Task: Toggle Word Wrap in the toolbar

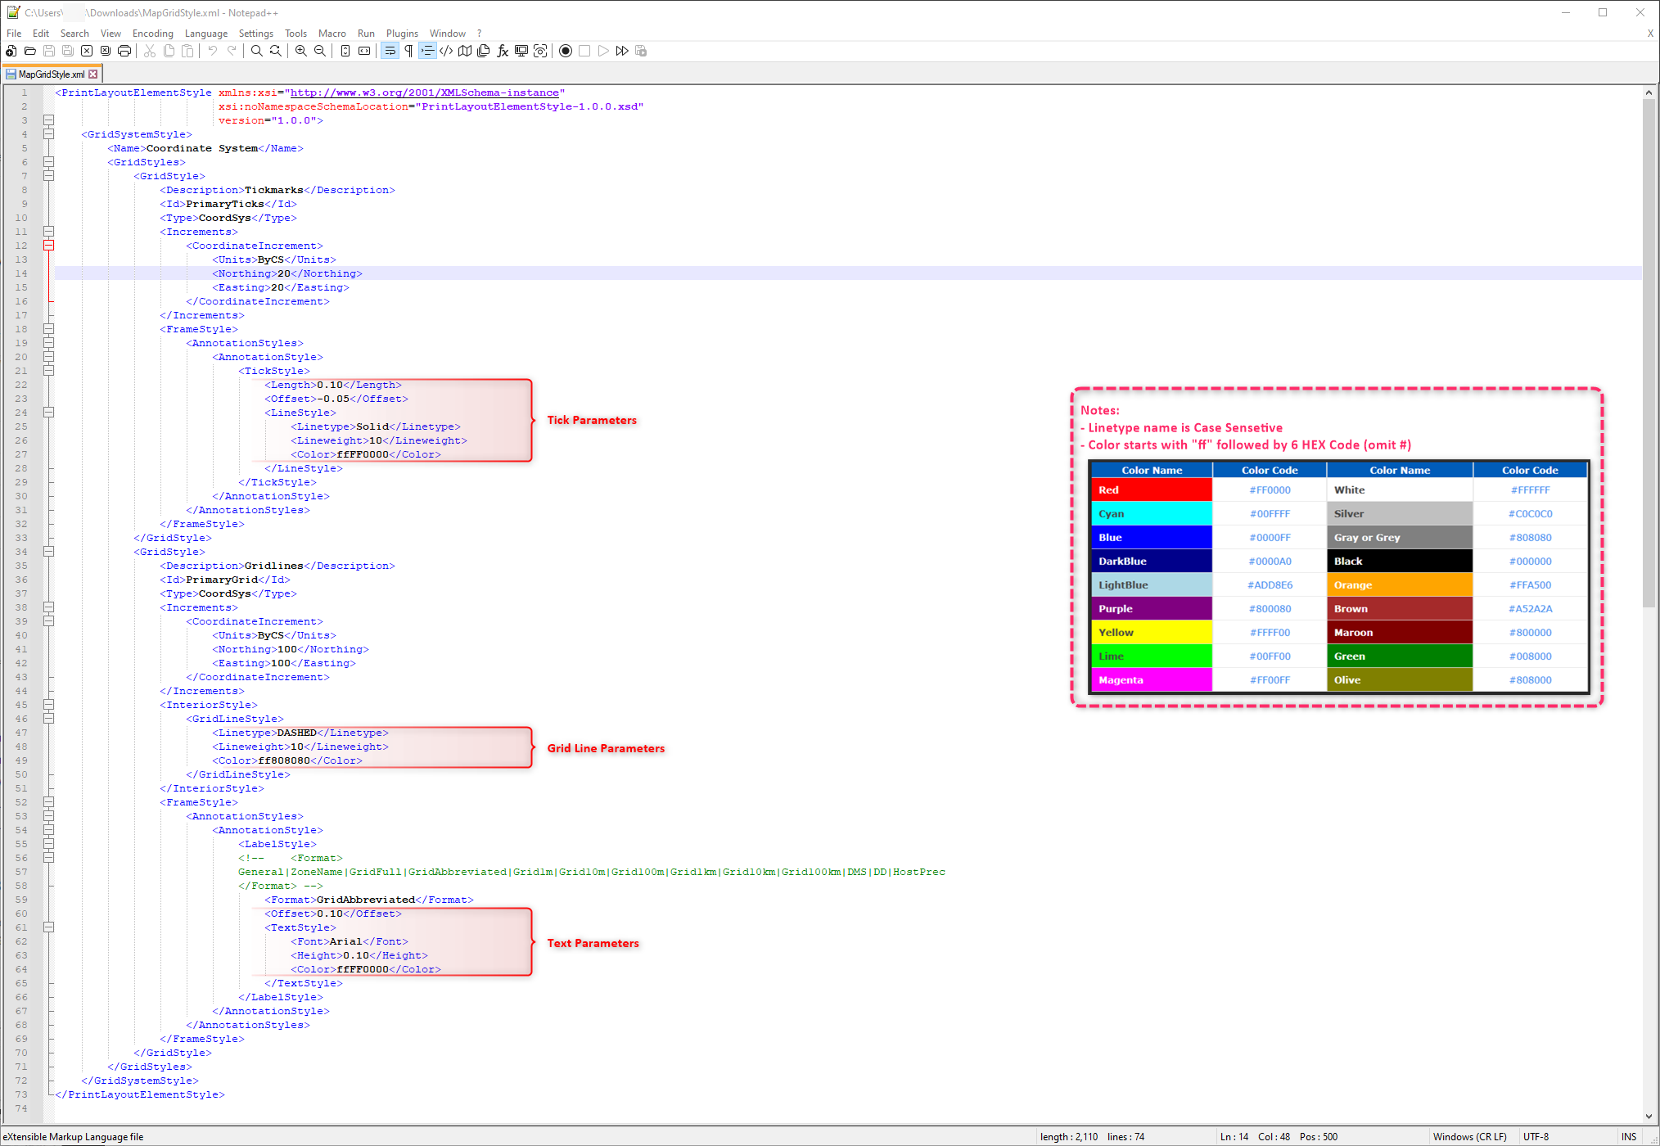Action: point(390,51)
